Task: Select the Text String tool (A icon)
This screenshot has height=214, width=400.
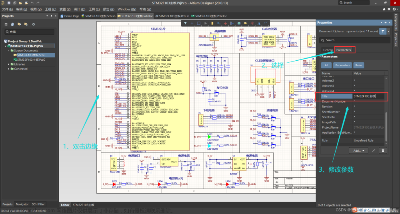Action: 259,23
